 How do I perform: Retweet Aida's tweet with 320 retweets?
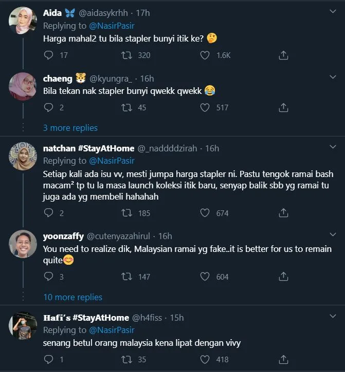126,55
